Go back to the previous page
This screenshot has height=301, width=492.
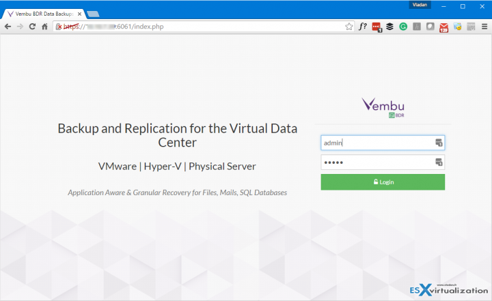click(8, 27)
